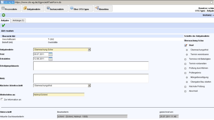Check the Termine mit Beteiligten step box
Screen dimensions: 214x120
pyautogui.click(x=185, y=59)
